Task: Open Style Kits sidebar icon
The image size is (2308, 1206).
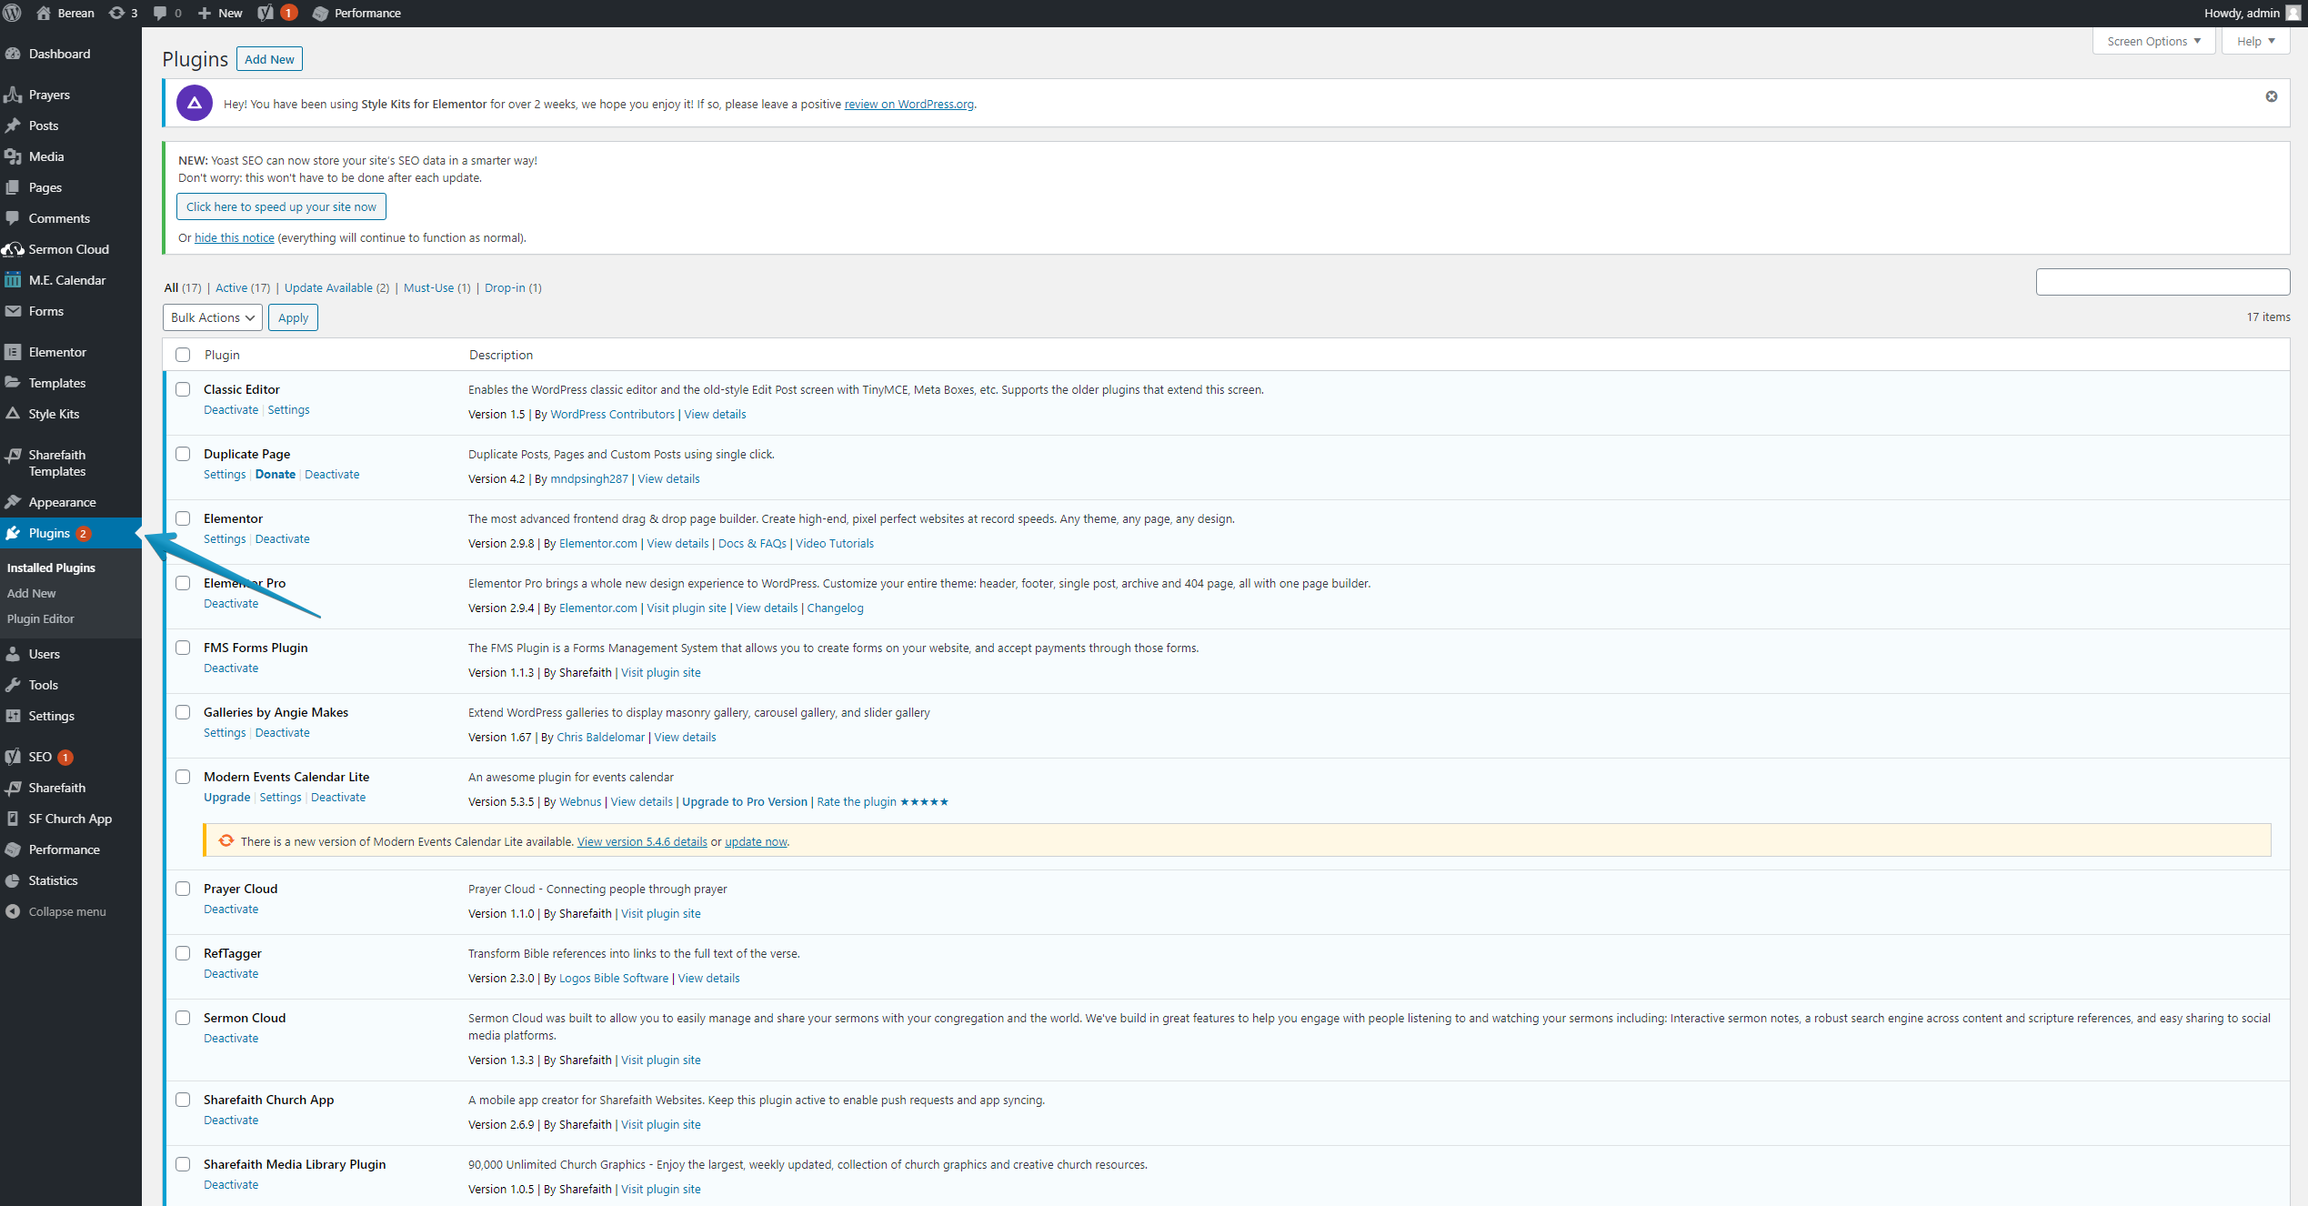Action: (13, 414)
